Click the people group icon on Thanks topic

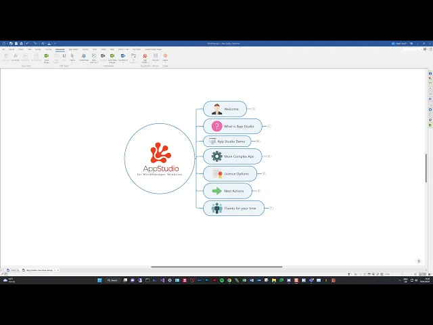(x=216, y=208)
